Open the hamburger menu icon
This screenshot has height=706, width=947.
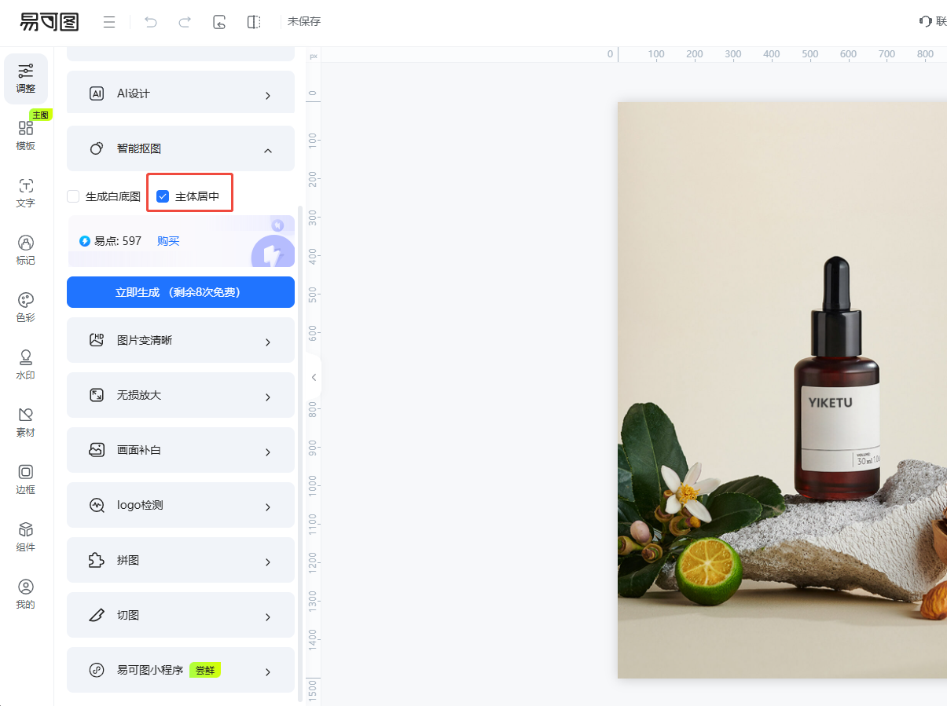(x=109, y=22)
